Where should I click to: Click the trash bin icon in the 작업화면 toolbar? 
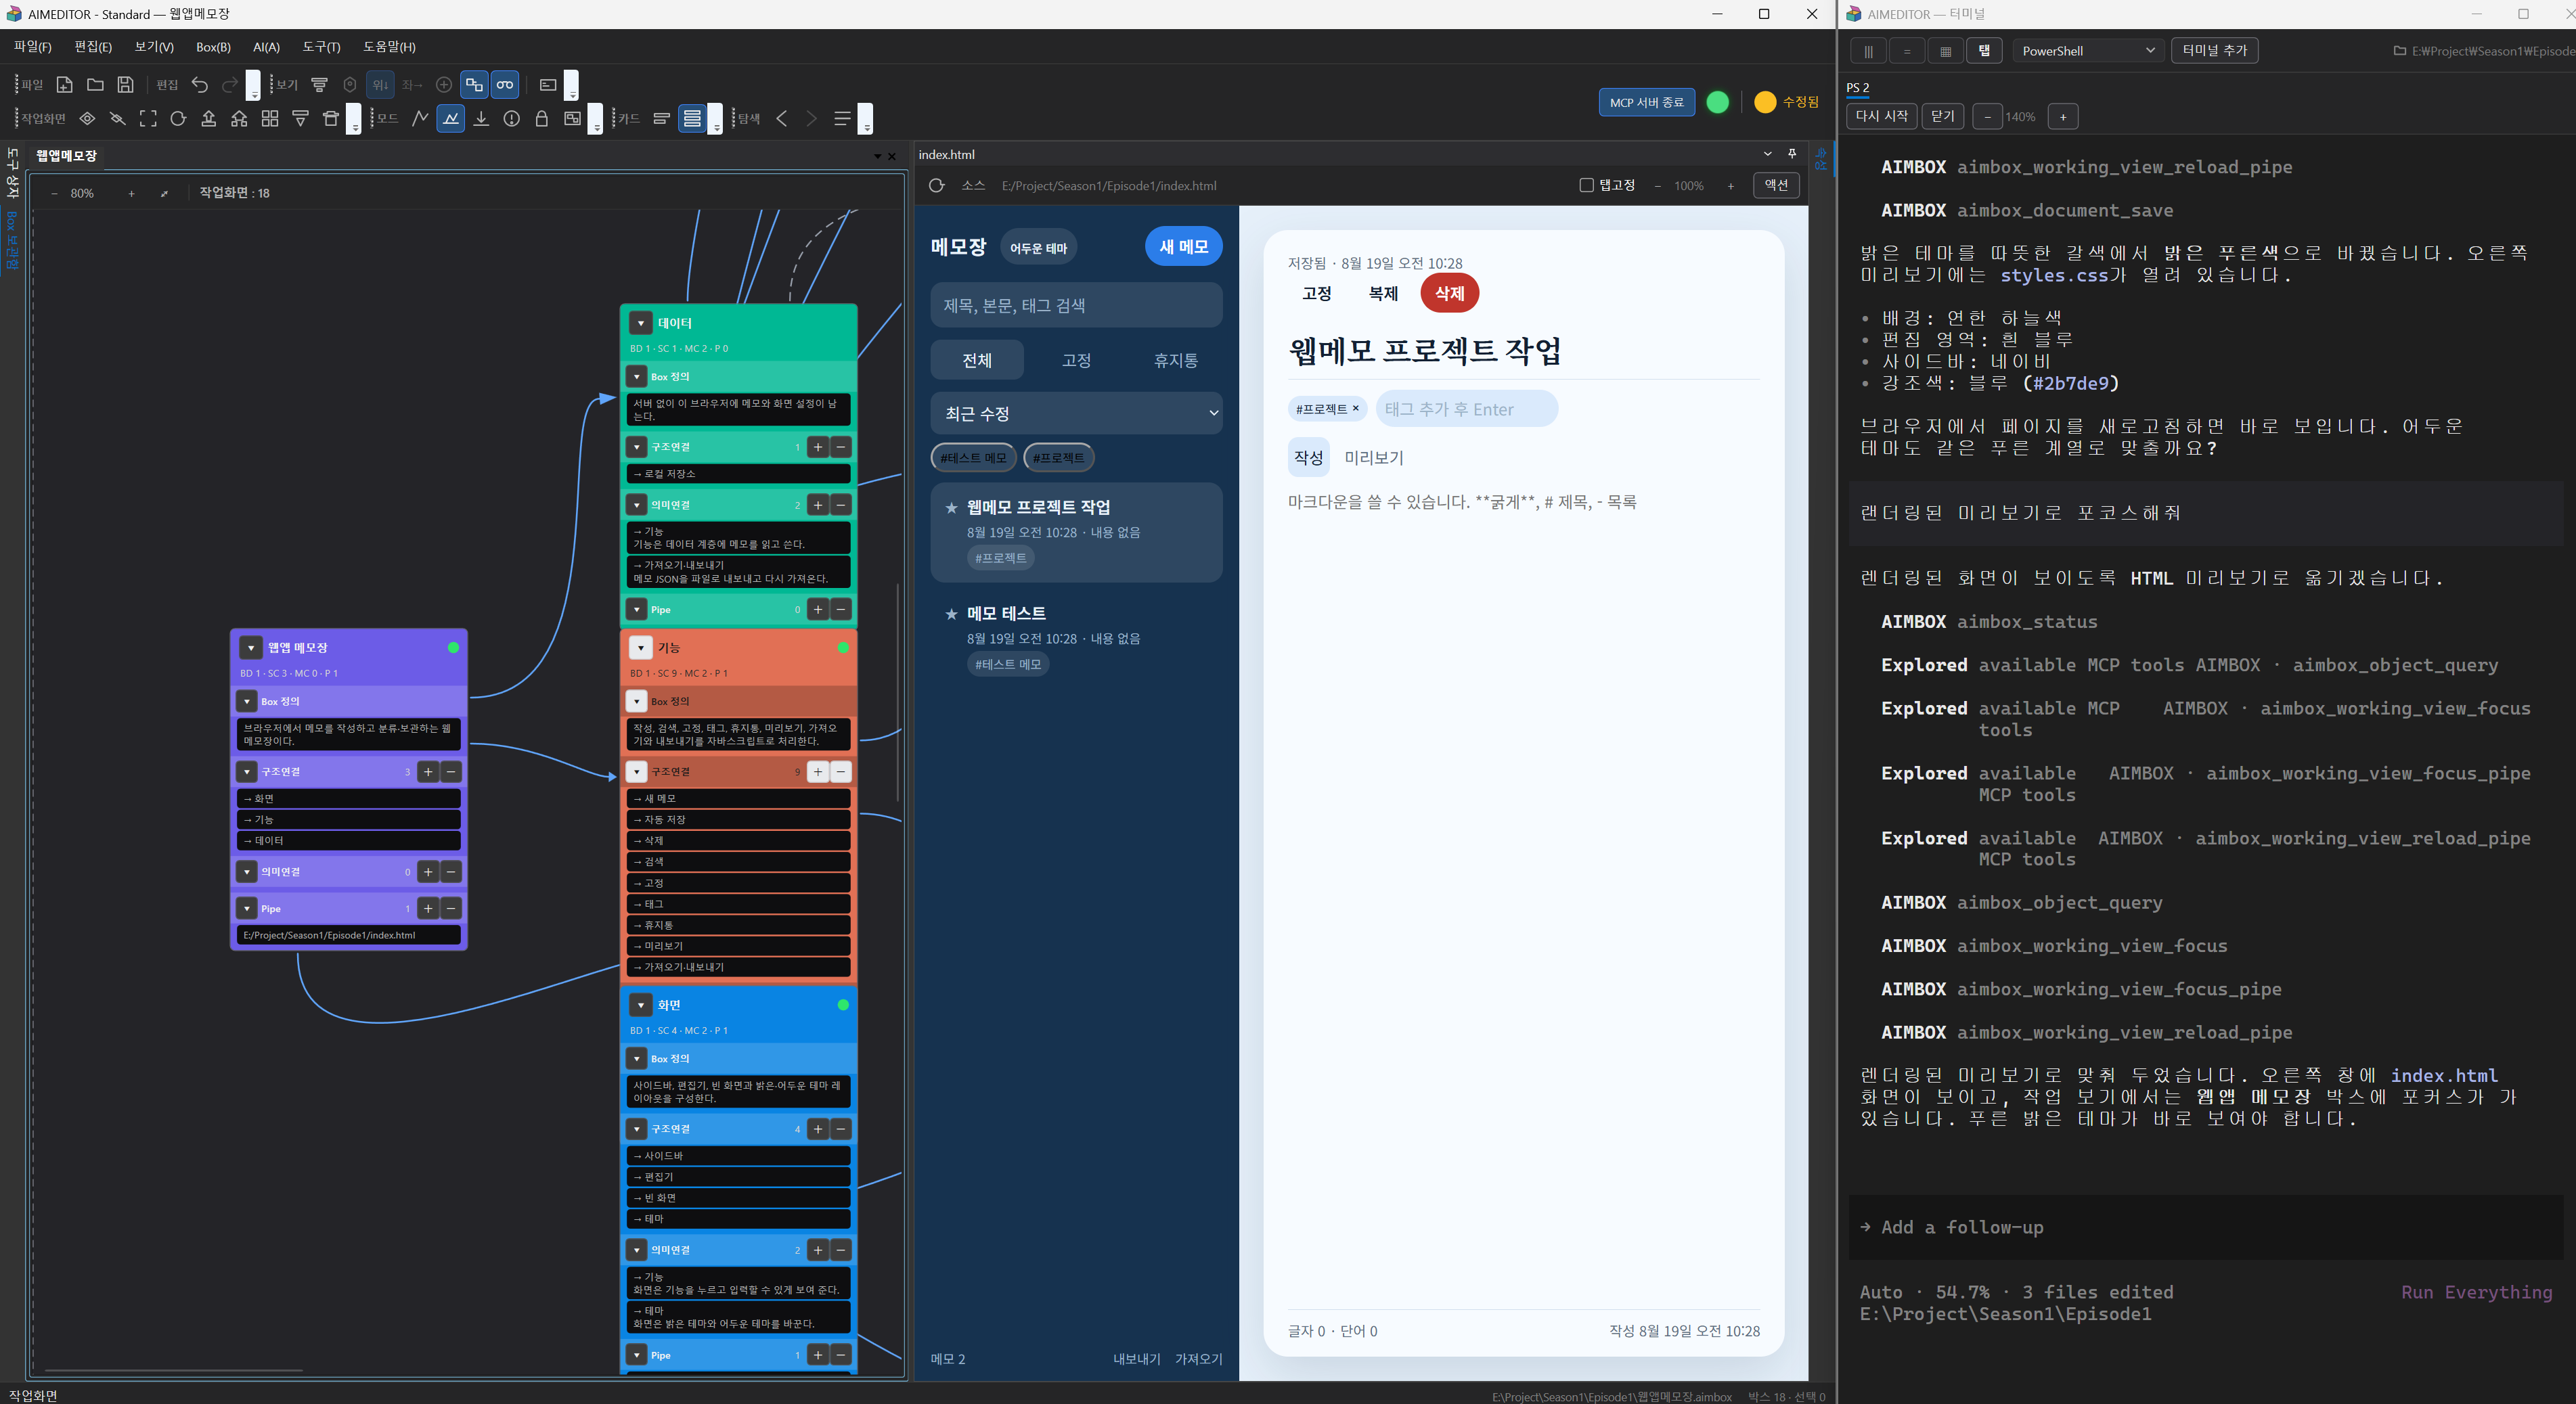click(331, 119)
